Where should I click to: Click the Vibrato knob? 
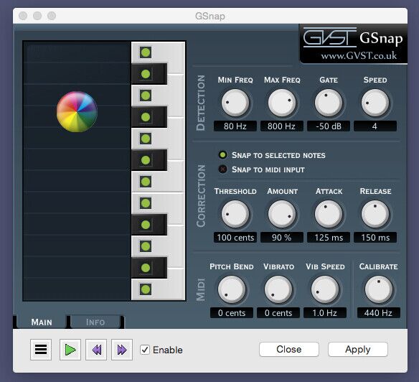[278, 289]
